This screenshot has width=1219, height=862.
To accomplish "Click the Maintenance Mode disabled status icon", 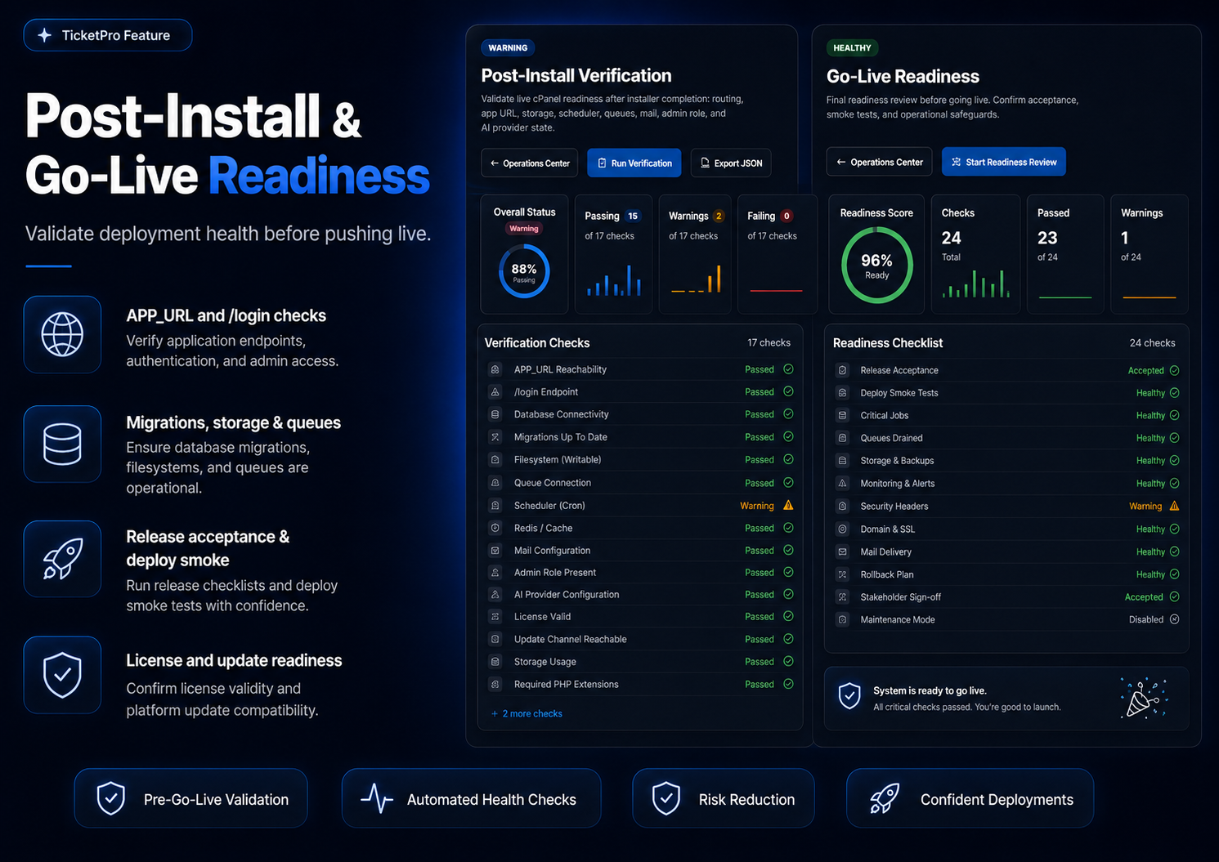I will pyautogui.click(x=1174, y=619).
